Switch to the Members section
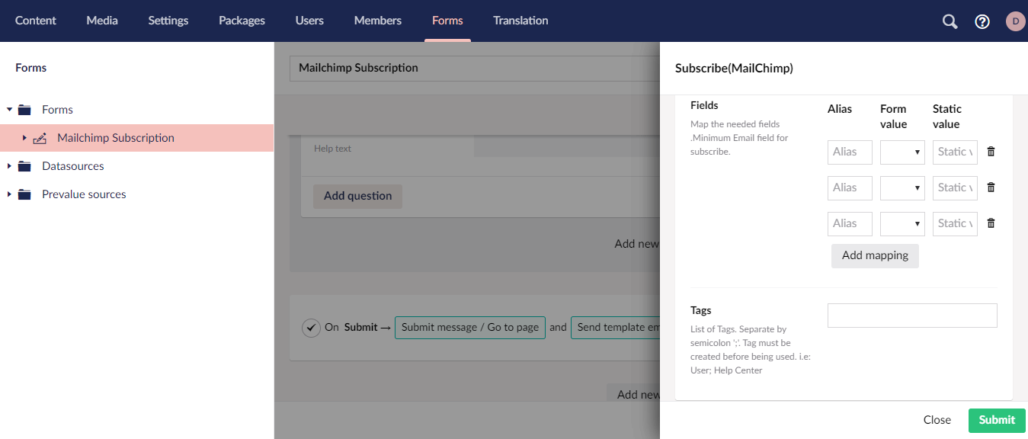Screen dimensions: 1028x439 [x=378, y=21]
